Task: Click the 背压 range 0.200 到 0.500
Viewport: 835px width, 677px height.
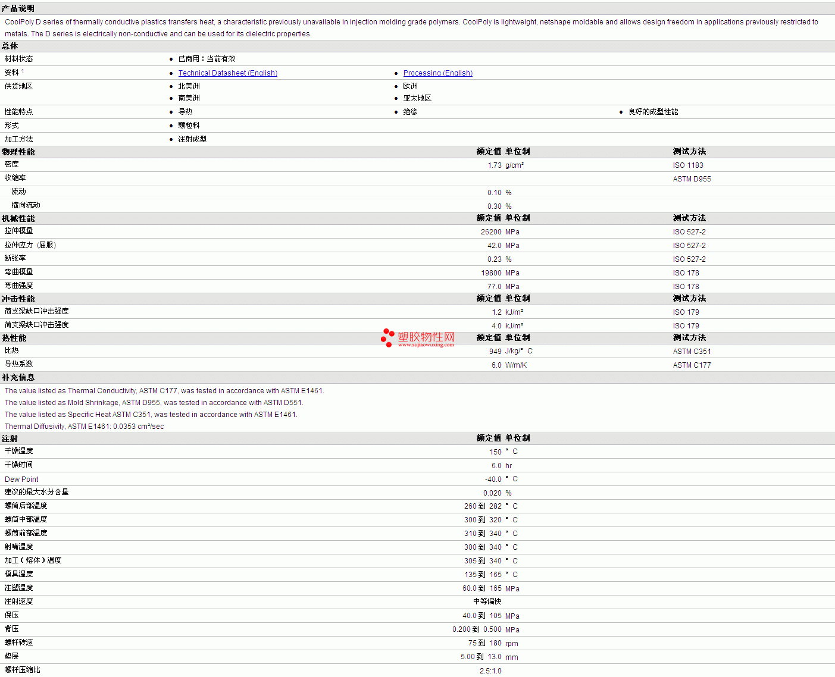Action: [x=477, y=629]
